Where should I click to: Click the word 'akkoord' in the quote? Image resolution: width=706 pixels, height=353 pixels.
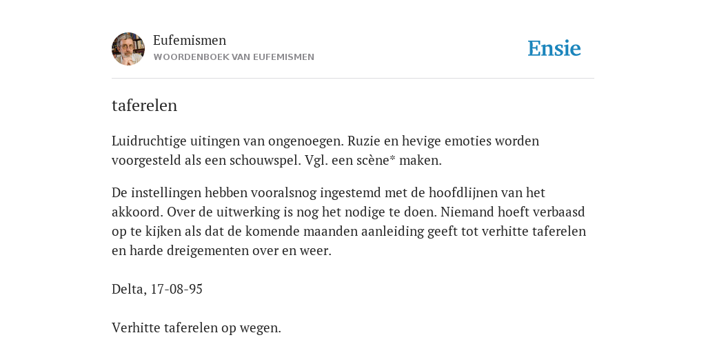[137, 212]
